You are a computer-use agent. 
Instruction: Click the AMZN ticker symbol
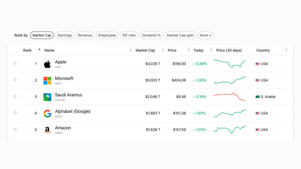coord(59,133)
